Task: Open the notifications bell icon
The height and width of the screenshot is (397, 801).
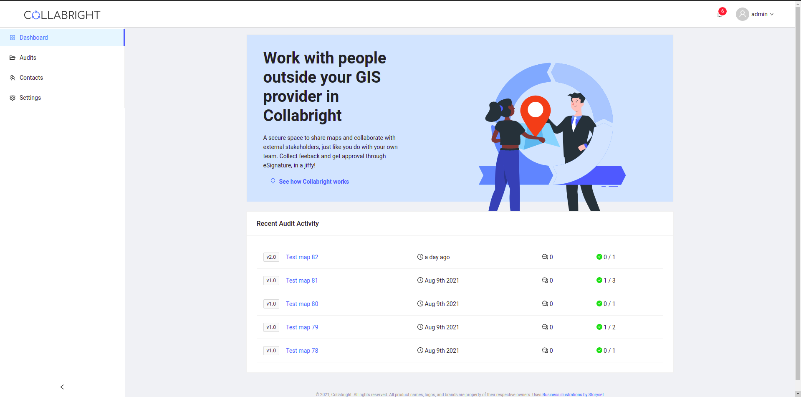Action: pos(719,15)
